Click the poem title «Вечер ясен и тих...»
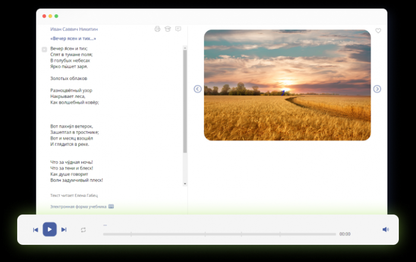 (x=73, y=39)
